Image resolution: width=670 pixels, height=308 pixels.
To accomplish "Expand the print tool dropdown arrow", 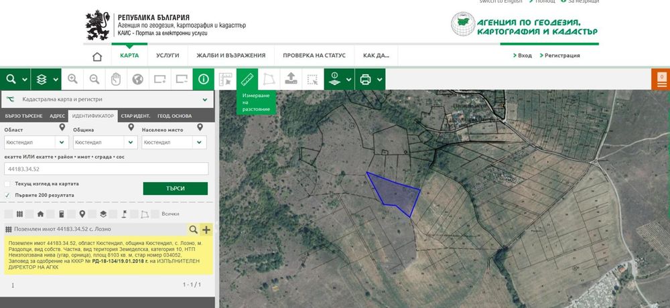I will (379, 80).
